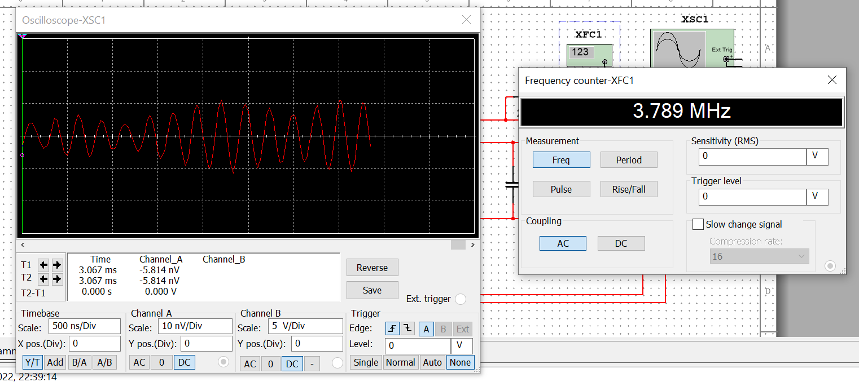Enable the Slow change signal option

coord(698,224)
